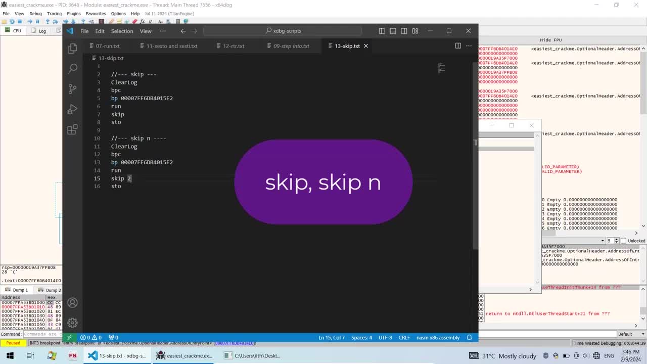Screen dimensions: 647x364
Task: Toggle the panel layout icon
Action: [x=393, y=31]
